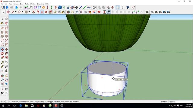Click the UI icon in top toolbar
Screen dimensions: 193x108
click(3, 7)
